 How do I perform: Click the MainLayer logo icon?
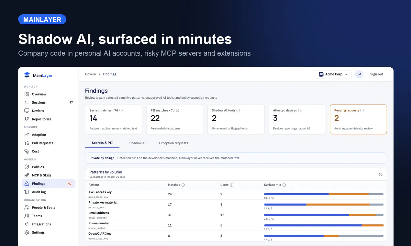click(x=27, y=75)
